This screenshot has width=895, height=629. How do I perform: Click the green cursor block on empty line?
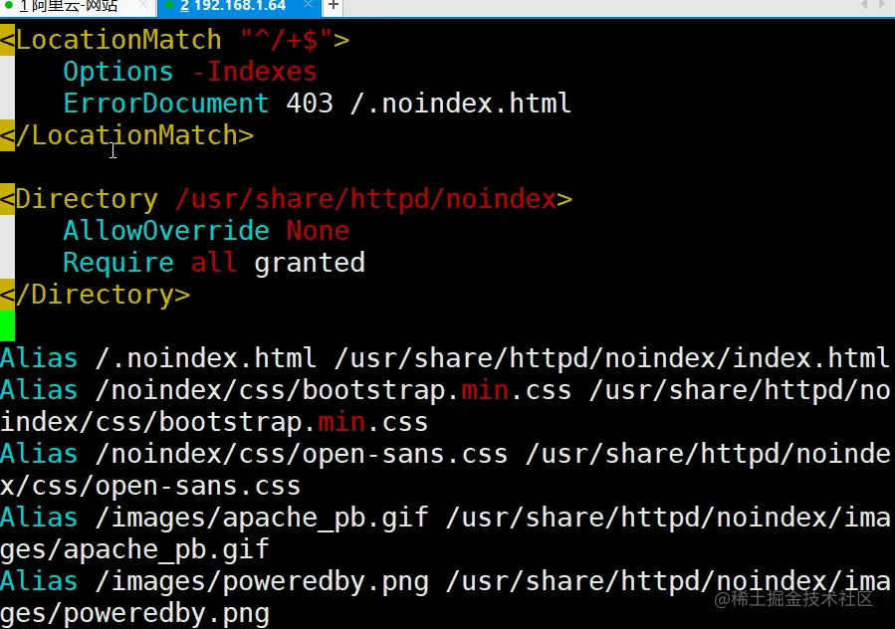point(7,325)
